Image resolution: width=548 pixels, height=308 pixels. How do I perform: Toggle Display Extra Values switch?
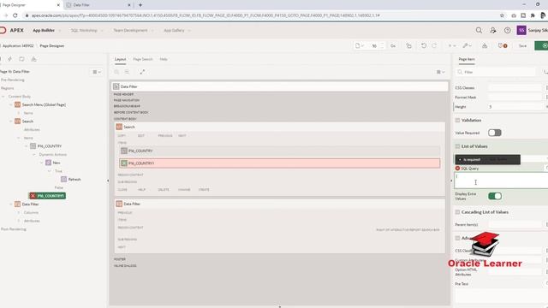click(495, 196)
